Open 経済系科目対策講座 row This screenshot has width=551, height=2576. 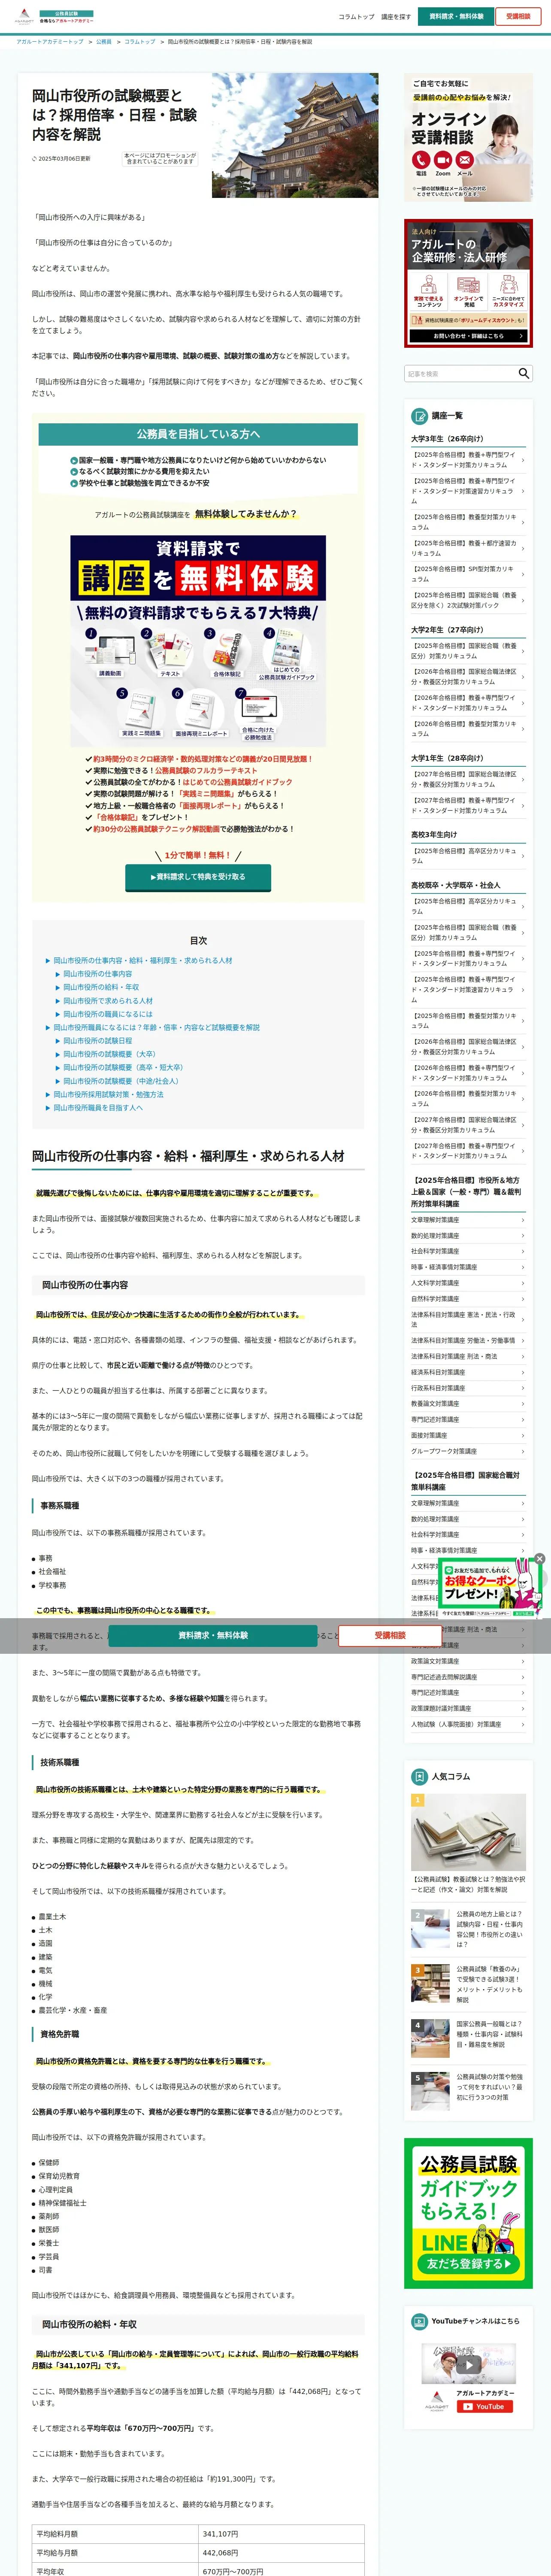(x=468, y=1372)
